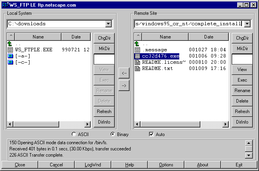Click the remote parent directory up-arrow icon

point(137,44)
